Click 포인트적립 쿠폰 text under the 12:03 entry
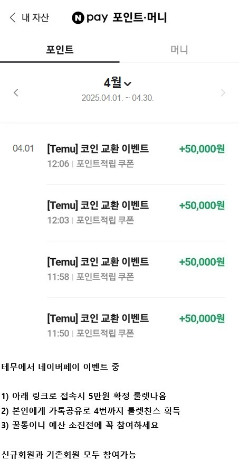Viewport: 239px width, 461px height. click(x=105, y=220)
